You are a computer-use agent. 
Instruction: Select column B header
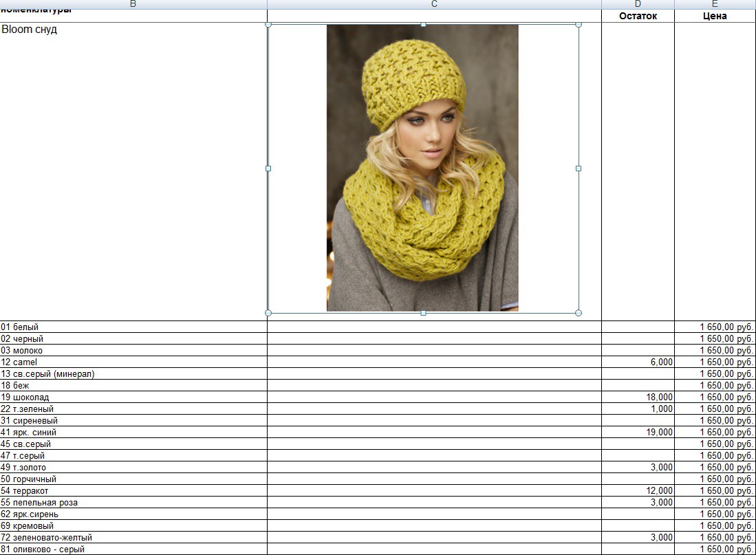133,4
